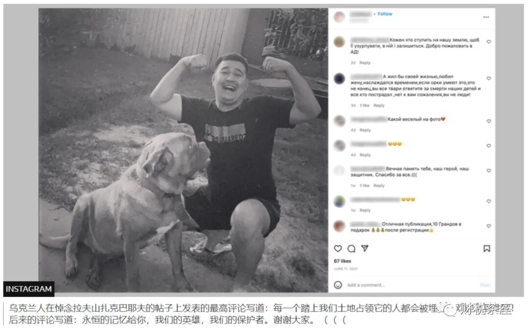Like the 'Отличная публикация' comment
The height and width of the screenshot is (332, 529).
[488, 226]
